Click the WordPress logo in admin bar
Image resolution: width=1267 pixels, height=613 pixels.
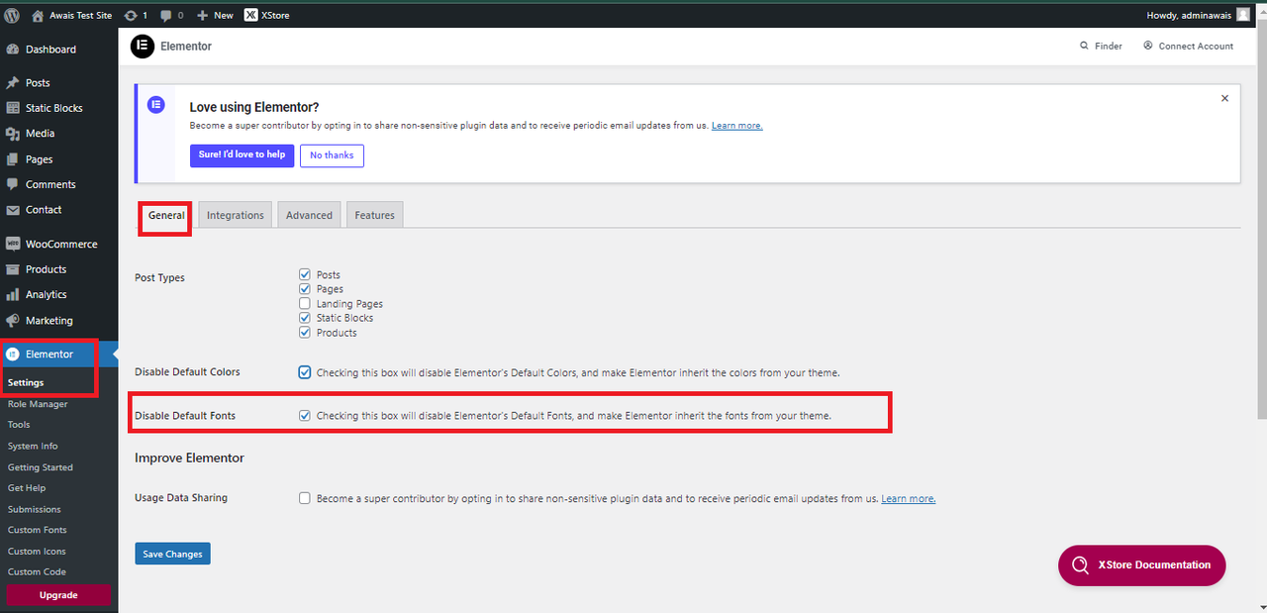coord(12,15)
